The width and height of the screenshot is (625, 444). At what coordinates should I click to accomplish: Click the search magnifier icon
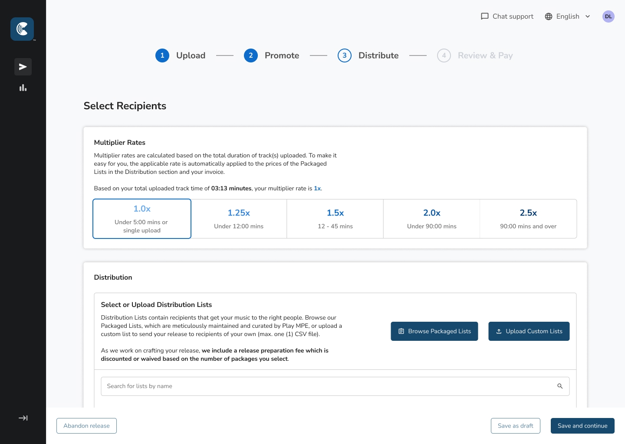pyautogui.click(x=560, y=386)
